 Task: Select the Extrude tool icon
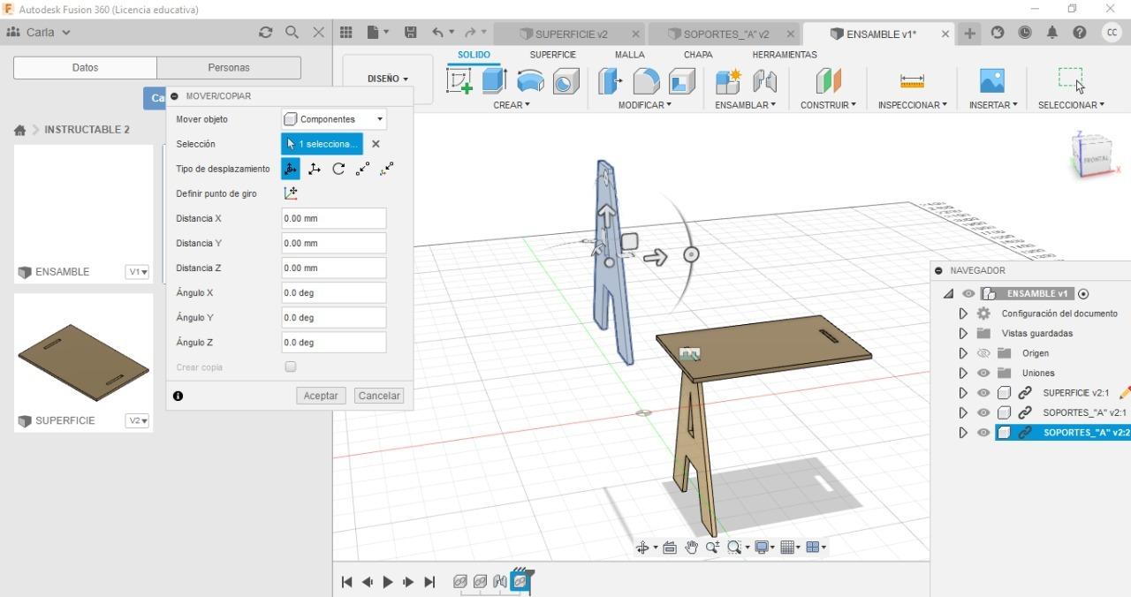(x=493, y=81)
